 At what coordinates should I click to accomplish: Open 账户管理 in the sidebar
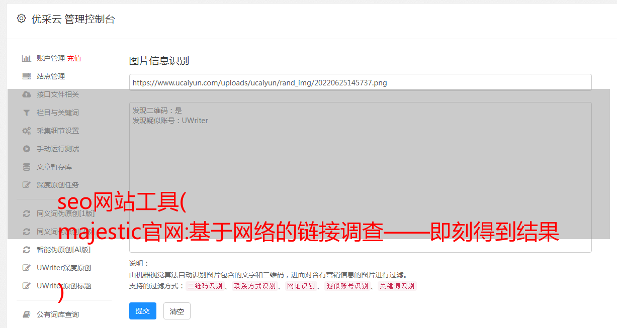(x=51, y=58)
